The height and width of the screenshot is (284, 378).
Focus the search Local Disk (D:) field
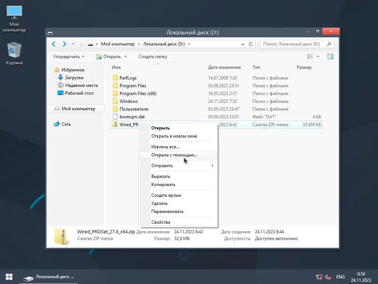coord(297,44)
